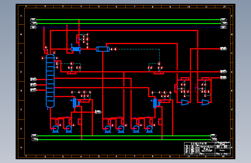Click instrument bubble left of column top

43,58
